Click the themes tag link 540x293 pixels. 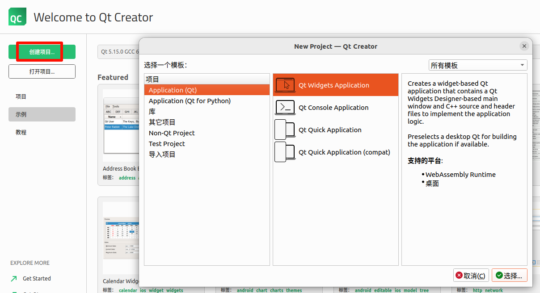pyautogui.click(x=294, y=290)
